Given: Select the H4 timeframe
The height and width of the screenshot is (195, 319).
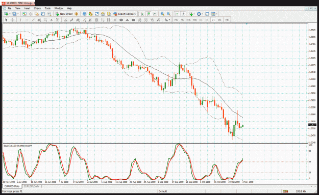Looking at the screenshot, I should pyautogui.click(x=207, y=20).
